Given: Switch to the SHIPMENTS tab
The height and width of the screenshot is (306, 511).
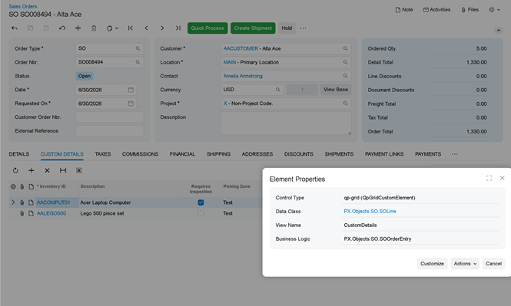Looking at the screenshot, I should pos(339,154).
